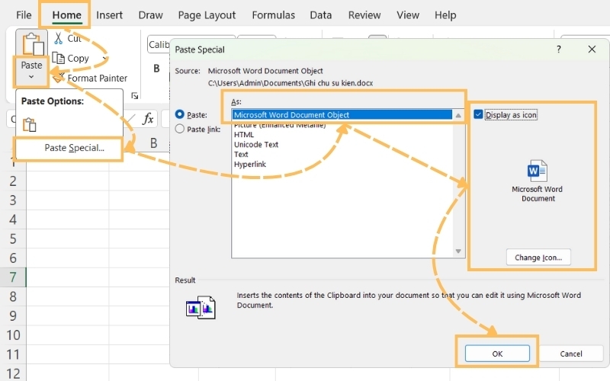The image size is (610, 381).
Task: Open the Page Layout tab
Action: (x=207, y=15)
